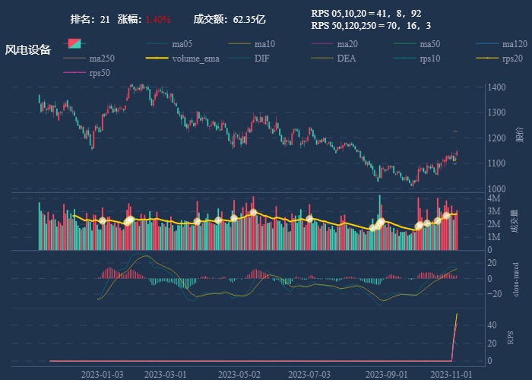Toggle the DEA legend entry
Screen dimensions: 532x380
point(334,59)
